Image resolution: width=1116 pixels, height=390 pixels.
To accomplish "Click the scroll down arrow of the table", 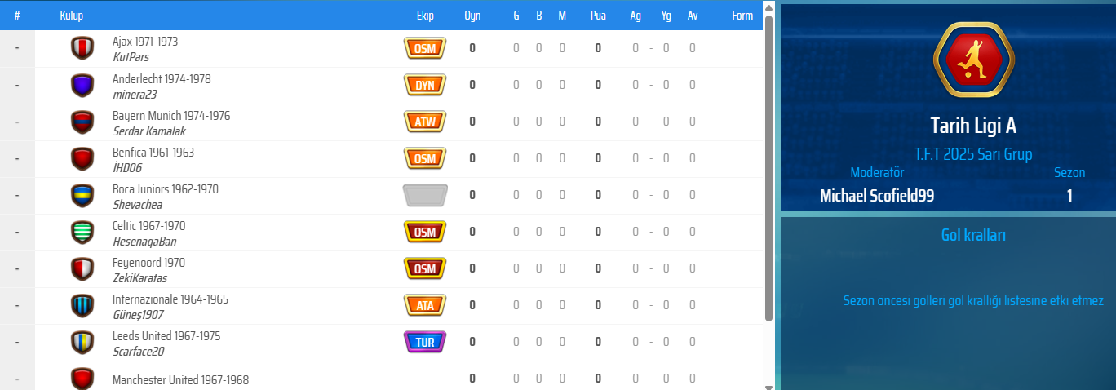I will [768, 384].
